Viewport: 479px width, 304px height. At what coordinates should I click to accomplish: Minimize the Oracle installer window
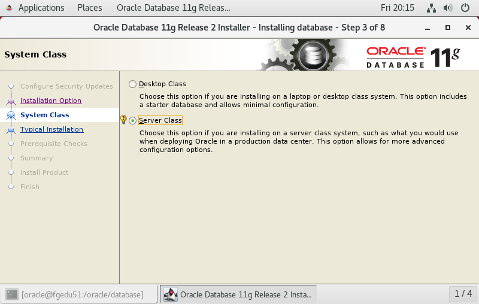click(428, 28)
